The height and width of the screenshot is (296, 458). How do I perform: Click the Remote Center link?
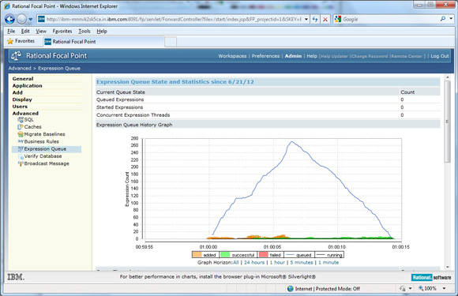[x=407, y=56]
